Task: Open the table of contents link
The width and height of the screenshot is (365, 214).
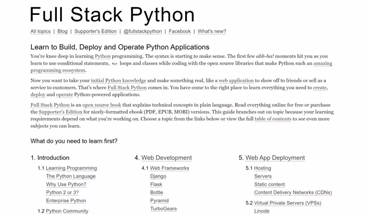Action: (273, 119)
